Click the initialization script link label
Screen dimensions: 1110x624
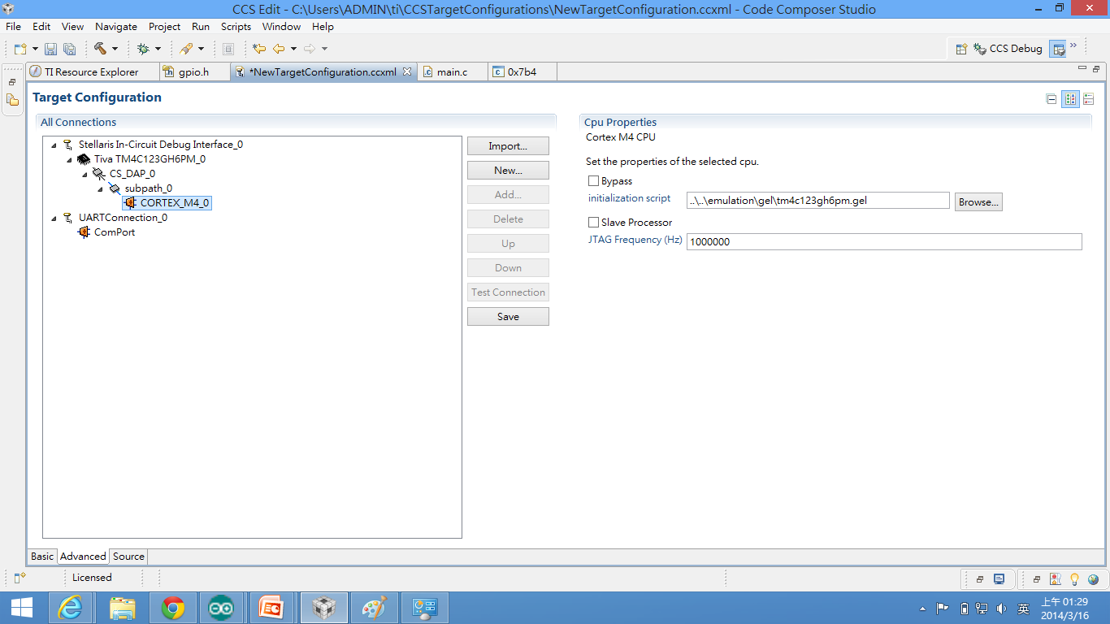point(630,198)
